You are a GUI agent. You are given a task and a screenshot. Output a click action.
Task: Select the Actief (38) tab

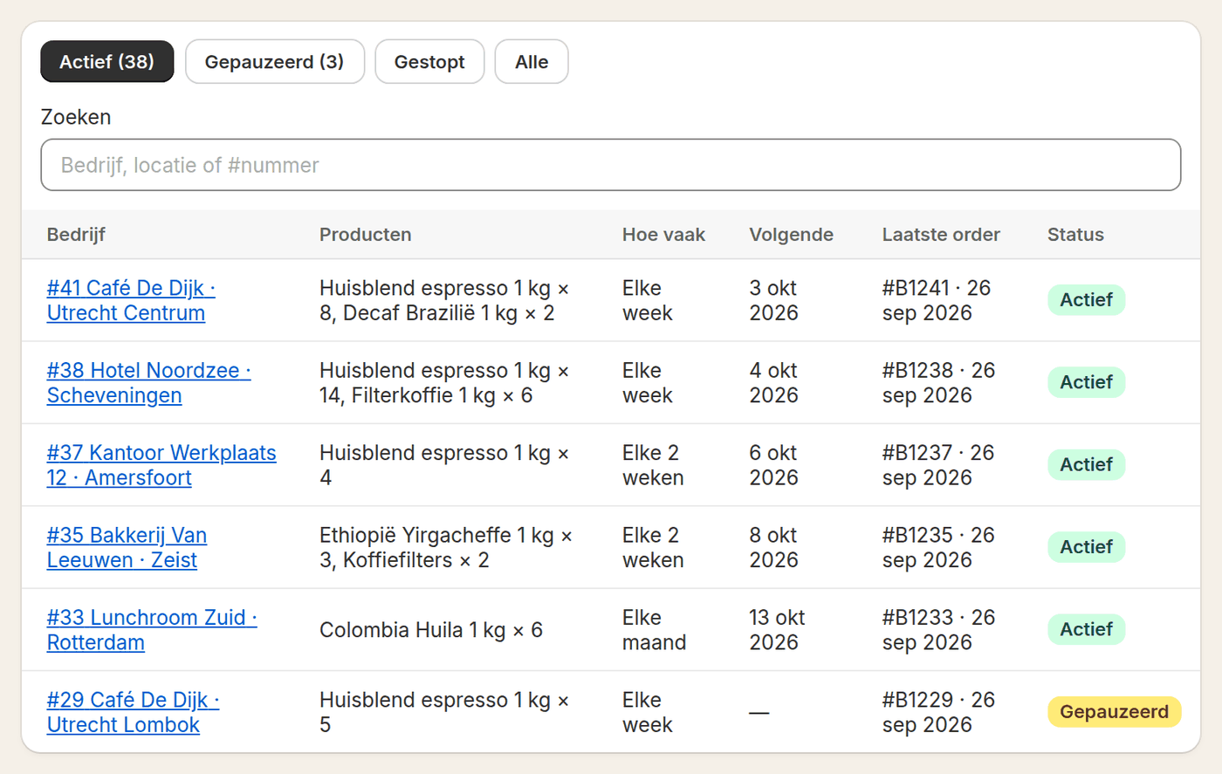[106, 62]
